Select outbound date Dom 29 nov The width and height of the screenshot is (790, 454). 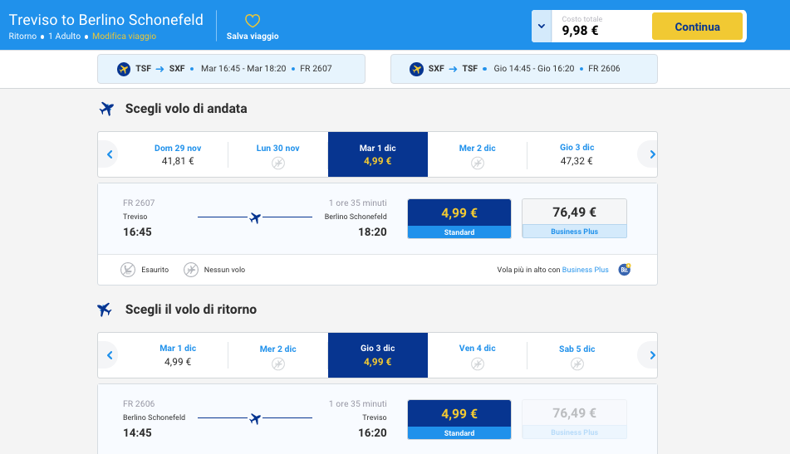pyautogui.click(x=178, y=154)
